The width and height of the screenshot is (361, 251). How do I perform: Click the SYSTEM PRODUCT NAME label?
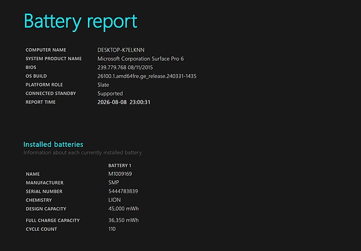tap(53, 58)
